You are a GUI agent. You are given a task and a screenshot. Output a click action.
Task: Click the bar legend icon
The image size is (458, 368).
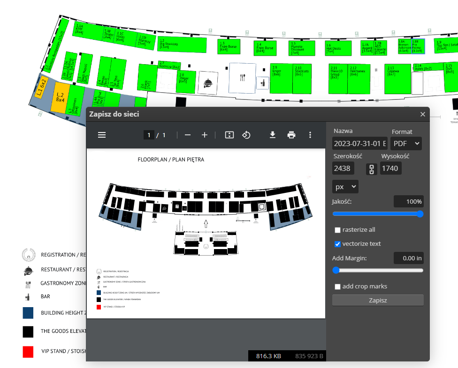pyautogui.click(x=28, y=296)
